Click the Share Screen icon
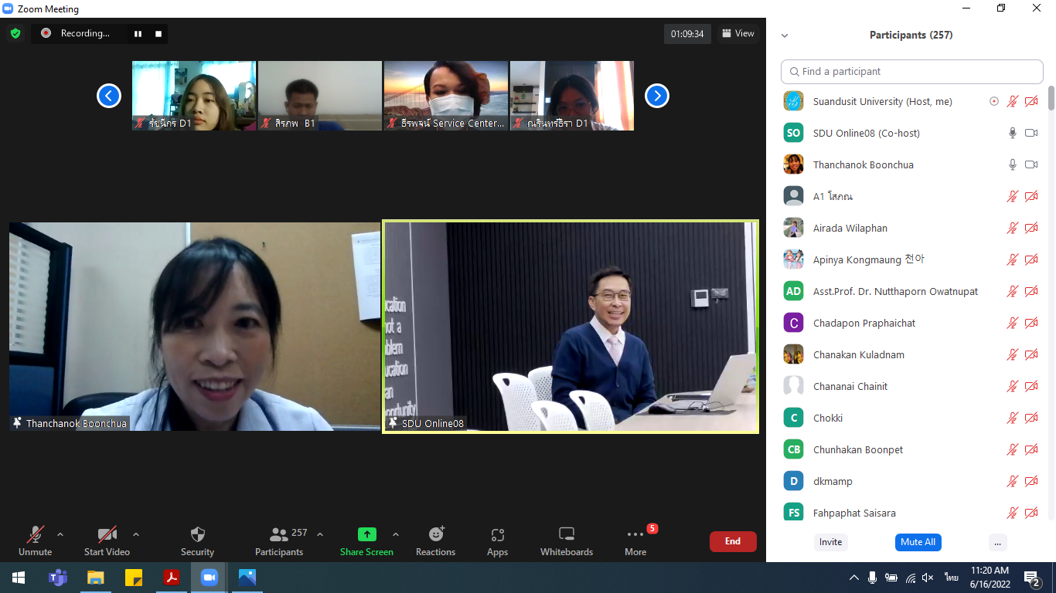This screenshot has width=1056, height=593. point(366,534)
